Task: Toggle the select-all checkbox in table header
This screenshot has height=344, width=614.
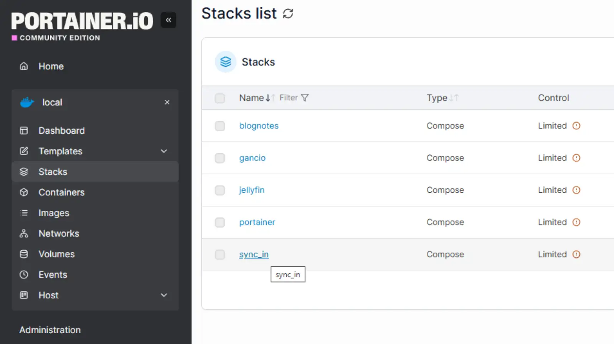Action: (220, 98)
